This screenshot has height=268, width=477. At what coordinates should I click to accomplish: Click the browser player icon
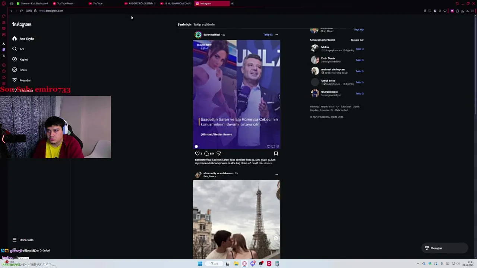(440, 11)
